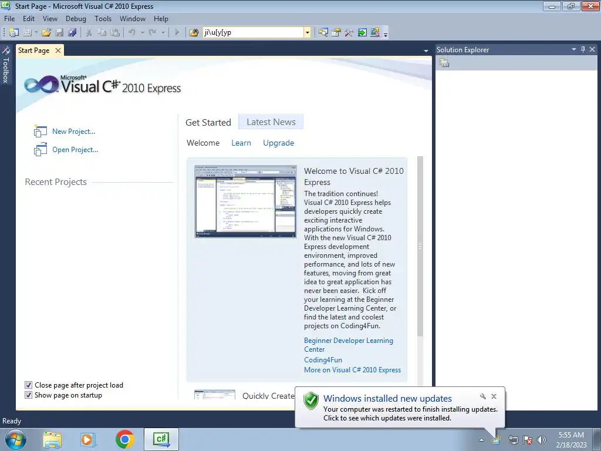The width and height of the screenshot is (601, 451).
Task: Open the Debug menu
Action: click(x=76, y=19)
